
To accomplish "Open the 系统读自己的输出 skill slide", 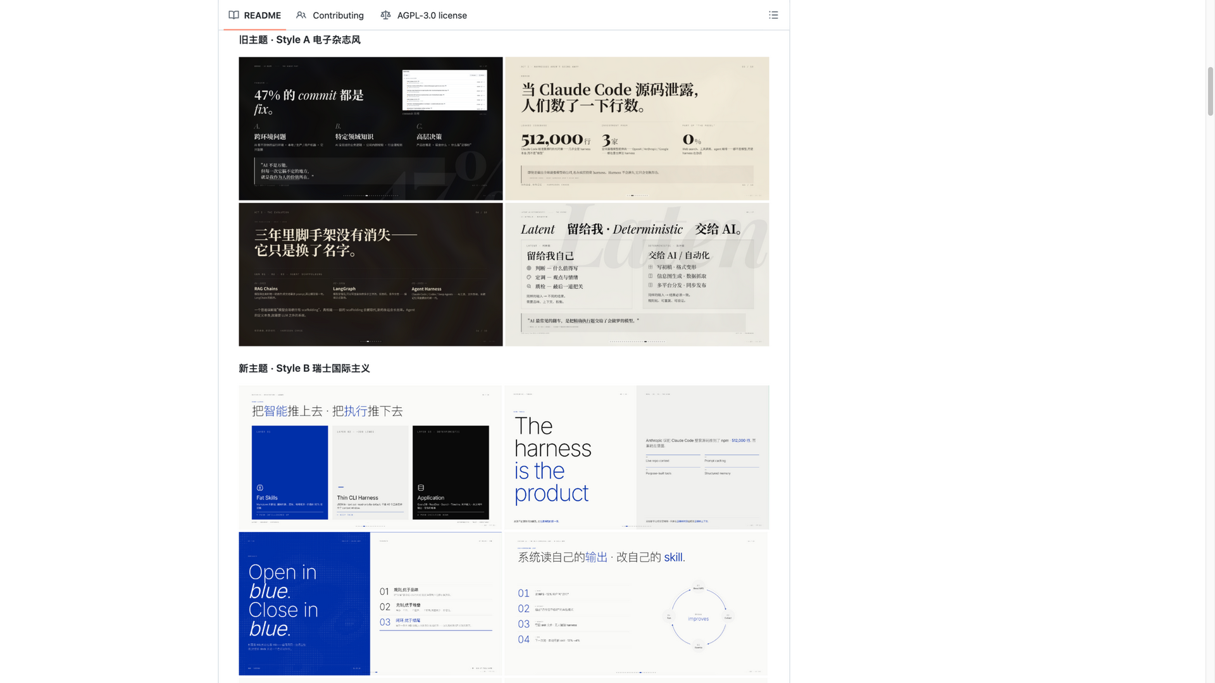I will [x=637, y=603].
